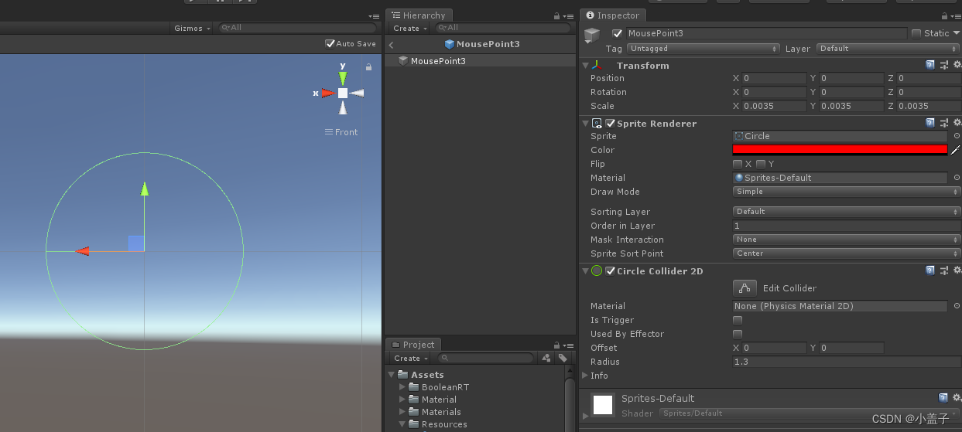Open the Tag dropdown showing Untagged

point(703,49)
